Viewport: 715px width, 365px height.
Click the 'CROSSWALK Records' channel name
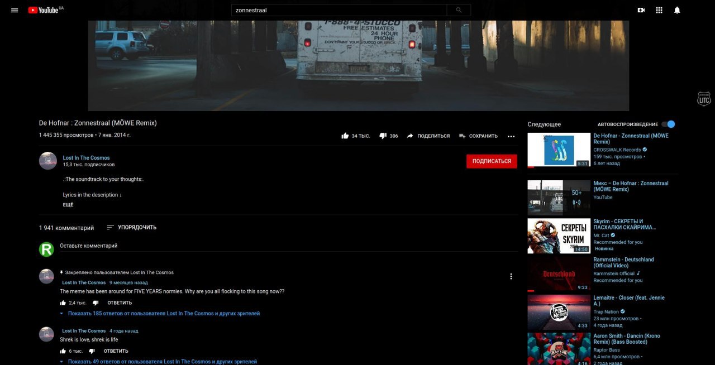tap(617, 150)
